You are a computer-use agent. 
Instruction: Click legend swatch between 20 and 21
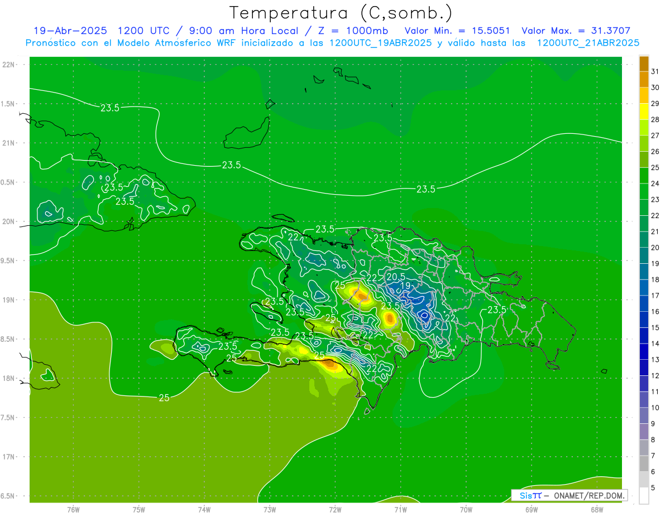[x=644, y=240]
